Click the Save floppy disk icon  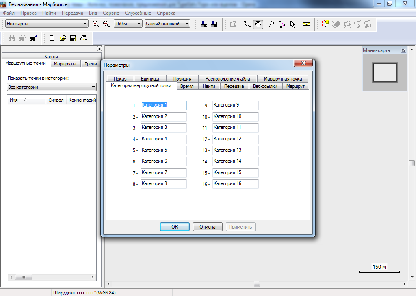[73, 38]
